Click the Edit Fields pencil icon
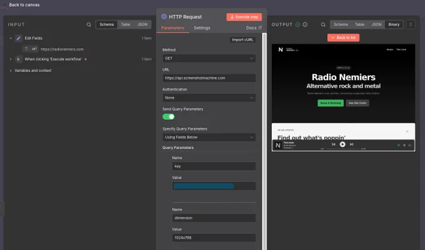 [18, 38]
